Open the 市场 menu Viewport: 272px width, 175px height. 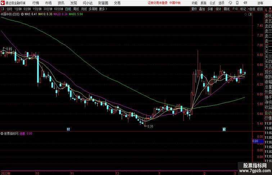click(x=48, y=3)
